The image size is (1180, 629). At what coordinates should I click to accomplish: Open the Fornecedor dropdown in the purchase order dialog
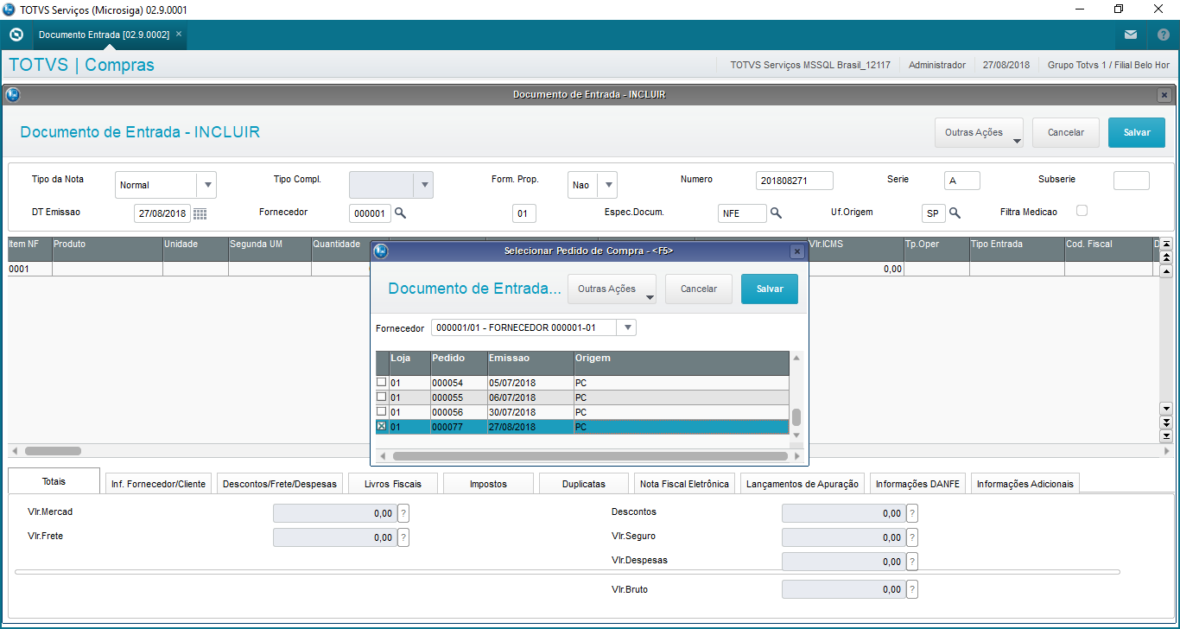click(628, 328)
